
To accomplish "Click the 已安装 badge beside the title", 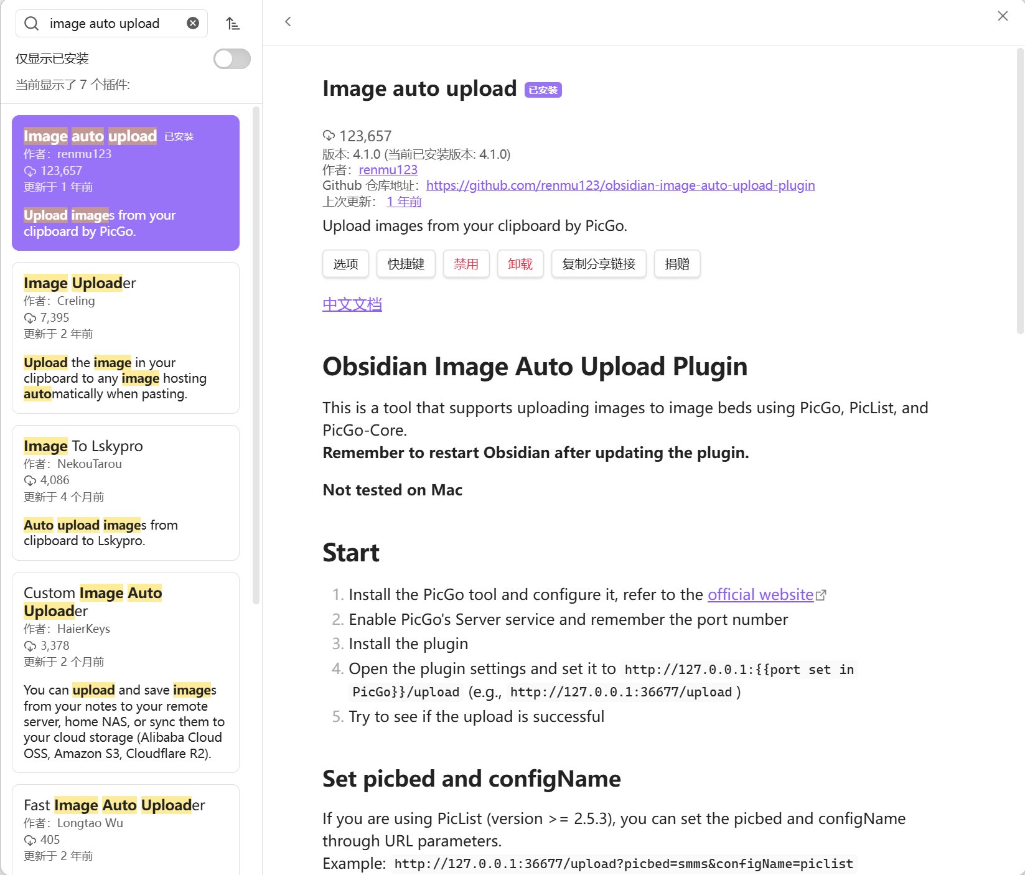I will [543, 90].
